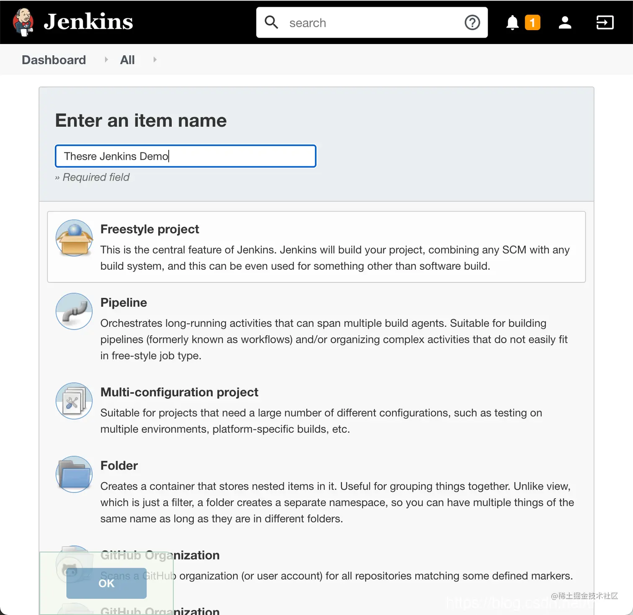Select the Freestyle project icon
633x615 pixels.
[74, 238]
